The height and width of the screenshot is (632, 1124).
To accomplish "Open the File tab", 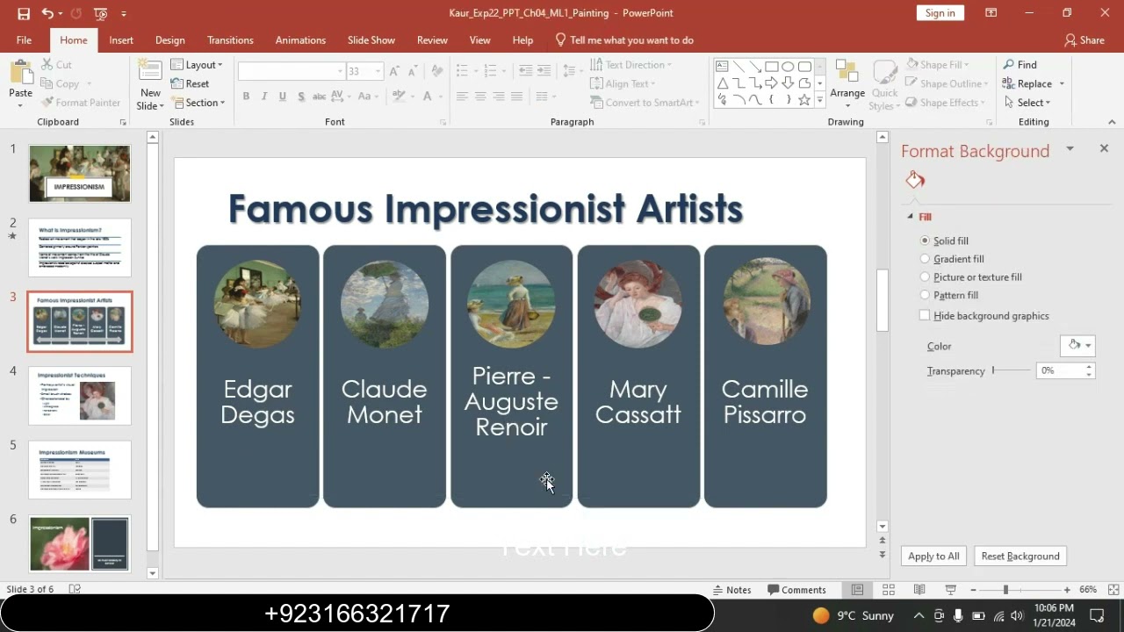I will tap(24, 40).
